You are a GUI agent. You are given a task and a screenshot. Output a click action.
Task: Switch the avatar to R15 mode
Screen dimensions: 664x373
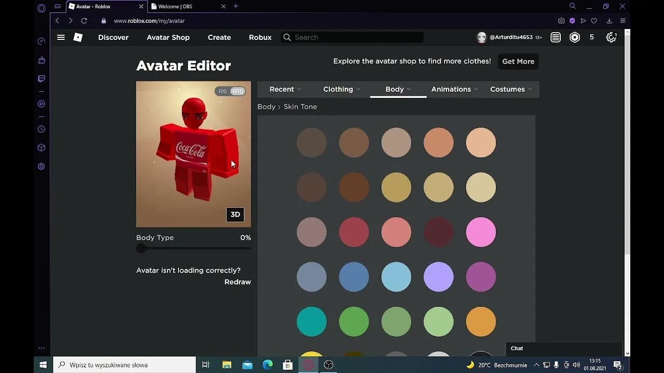238,91
